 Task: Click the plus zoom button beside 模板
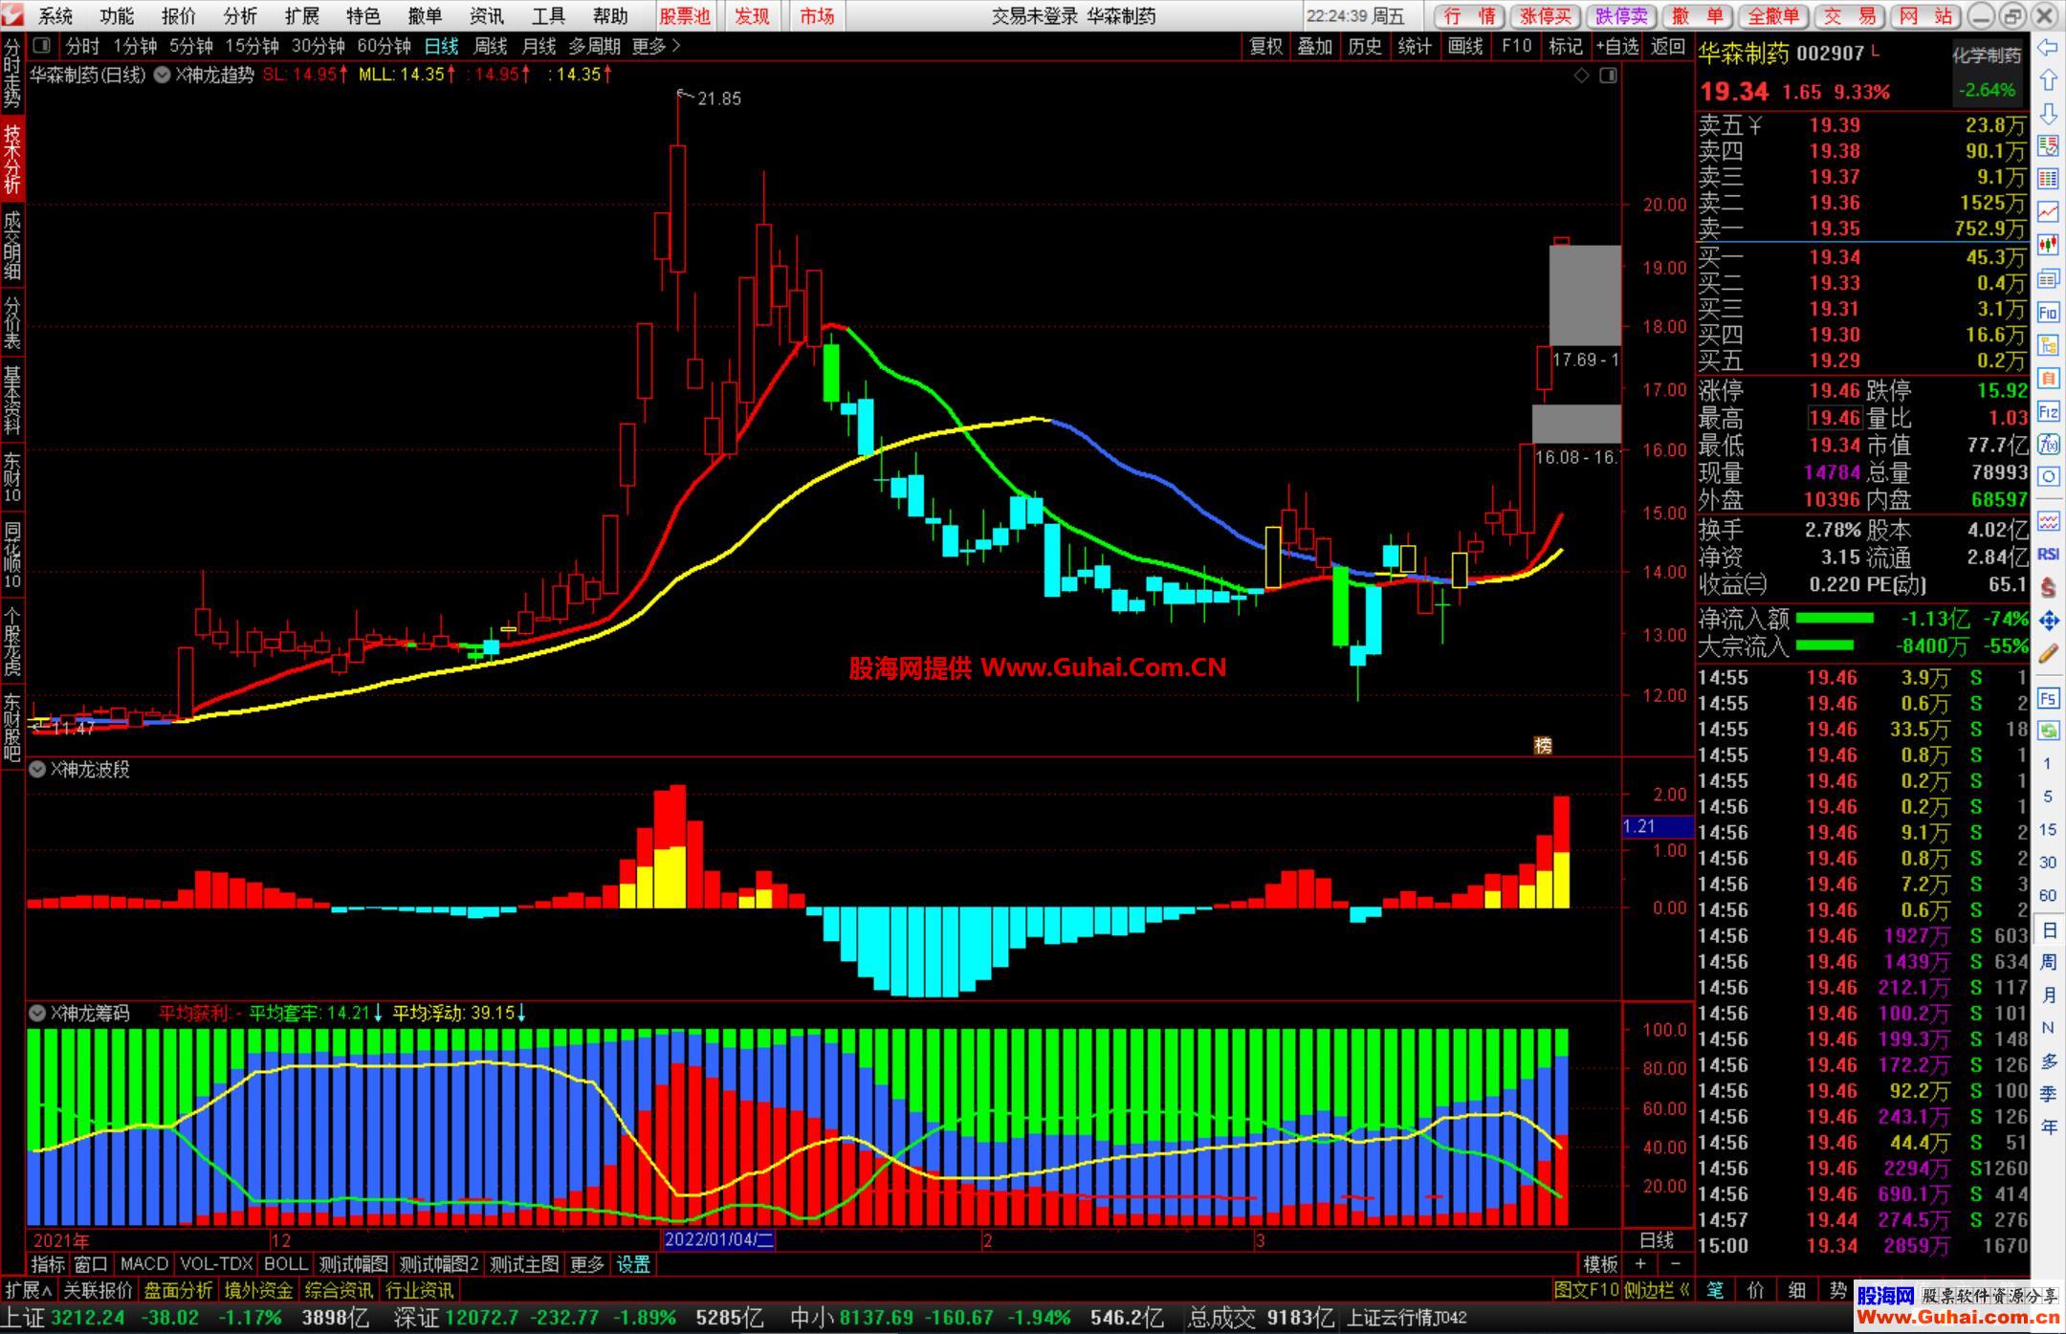[x=1639, y=1264]
